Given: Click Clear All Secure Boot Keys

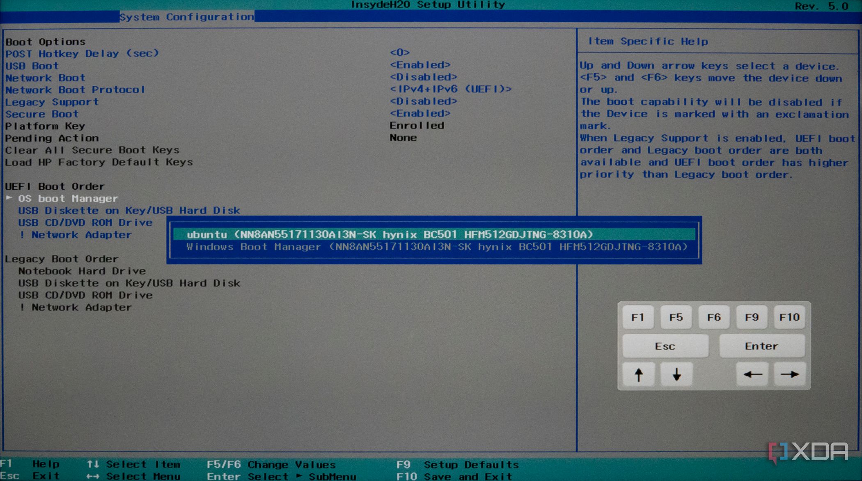Looking at the screenshot, I should click(x=92, y=150).
